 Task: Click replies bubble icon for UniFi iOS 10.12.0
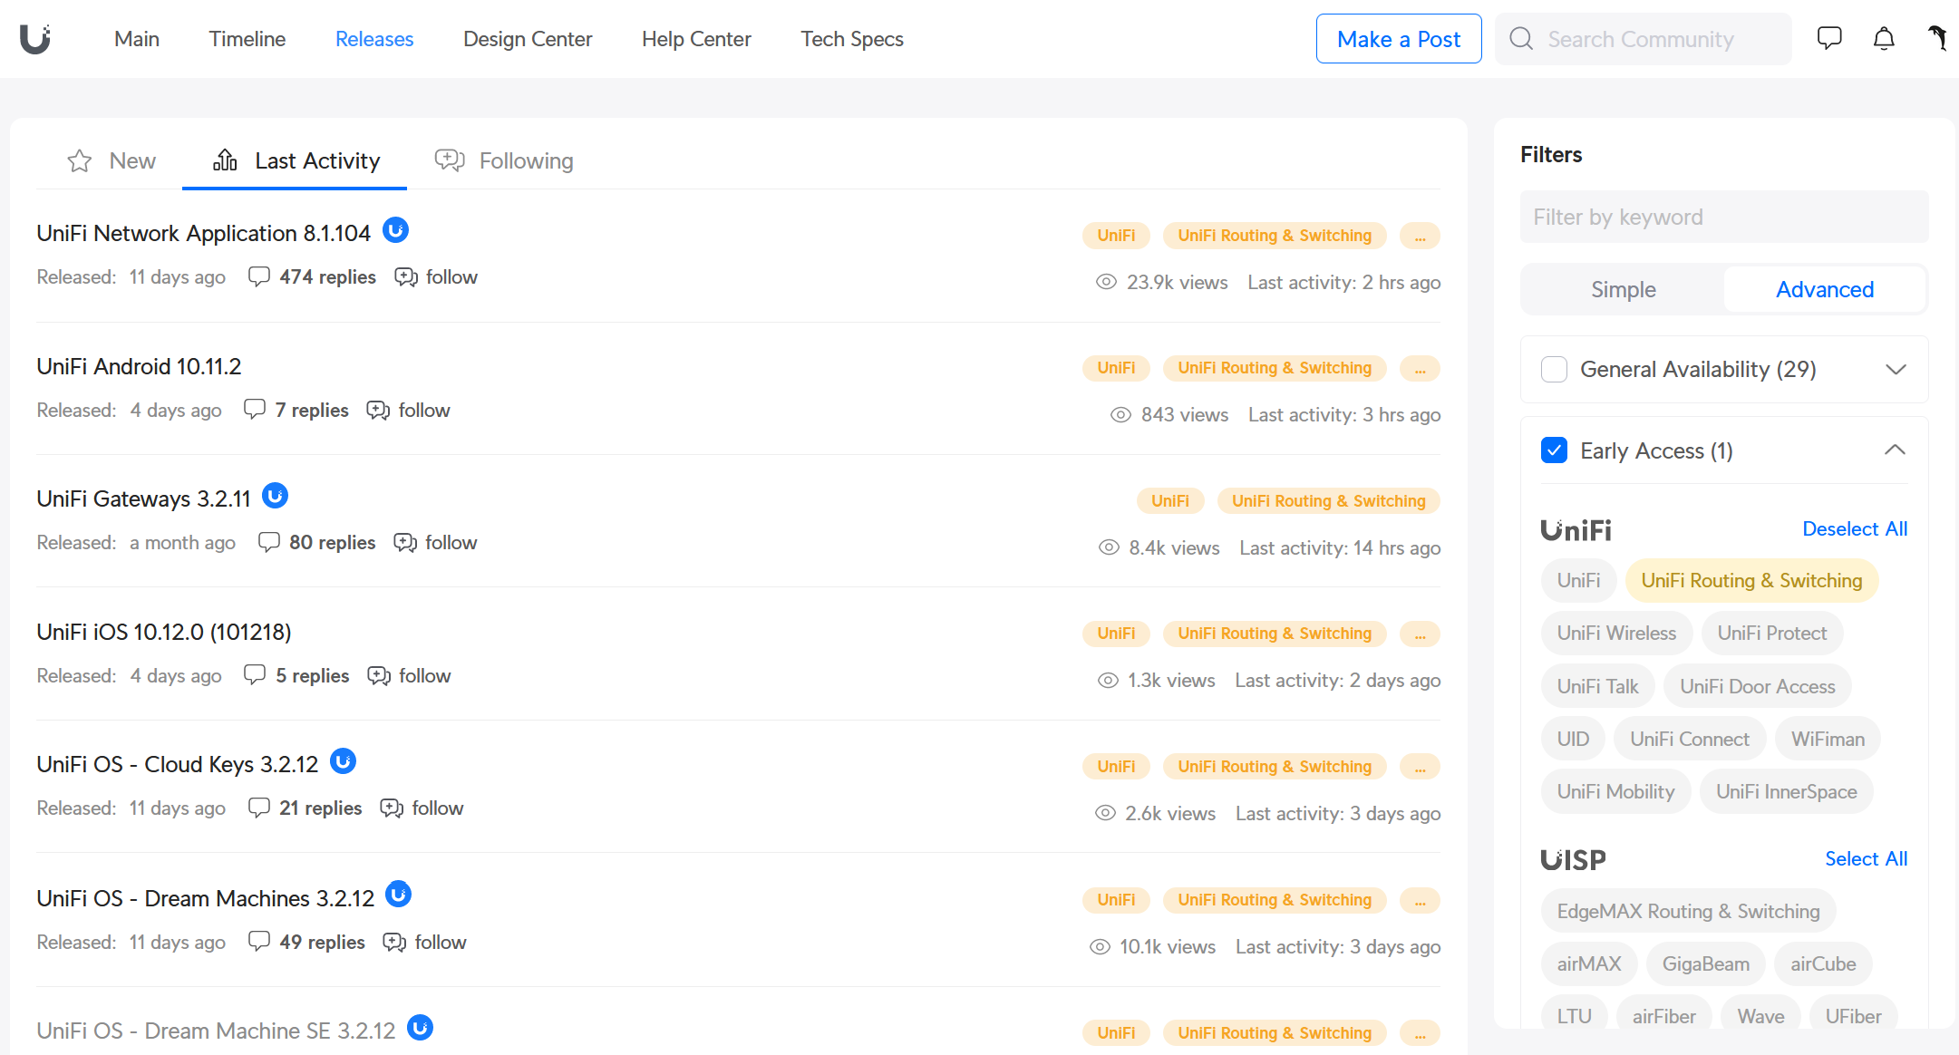pos(255,675)
